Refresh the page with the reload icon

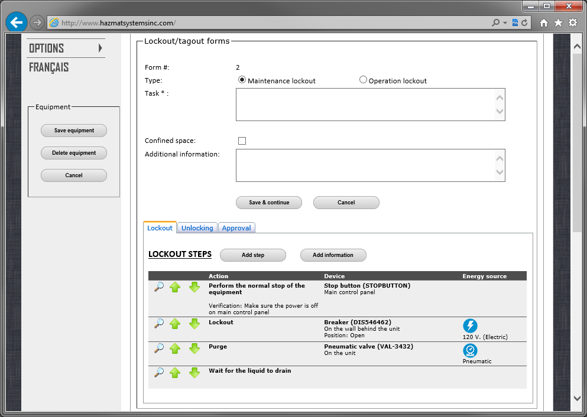click(524, 23)
